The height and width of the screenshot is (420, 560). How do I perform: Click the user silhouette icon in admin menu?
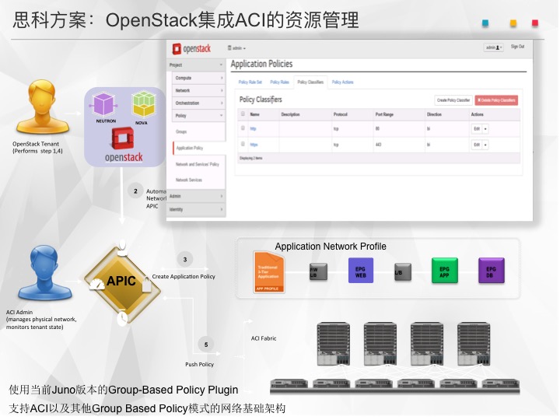[x=498, y=47]
